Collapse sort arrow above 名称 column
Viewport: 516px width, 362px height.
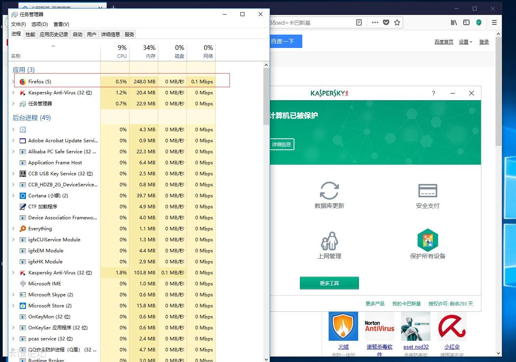coord(53,46)
